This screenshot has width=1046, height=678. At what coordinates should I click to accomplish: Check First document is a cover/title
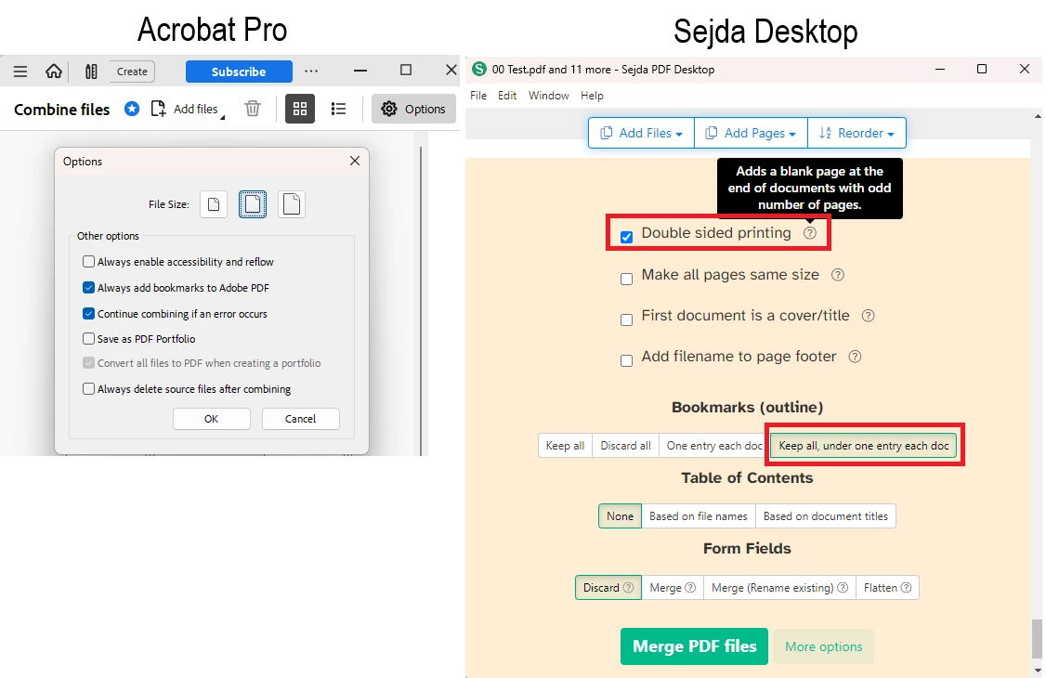[x=626, y=320]
